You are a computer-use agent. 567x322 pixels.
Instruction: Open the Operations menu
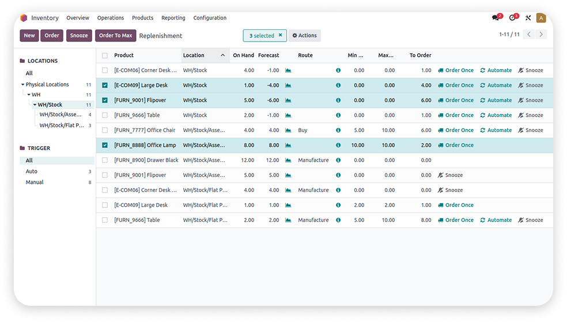tap(111, 18)
